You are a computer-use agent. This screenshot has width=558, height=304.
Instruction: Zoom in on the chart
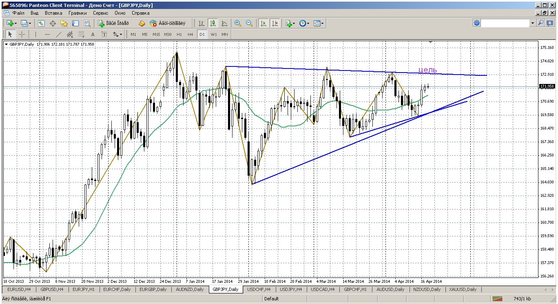click(x=238, y=23)
